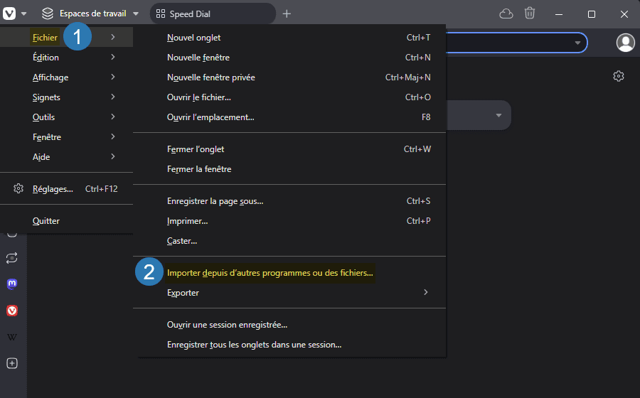Close the Vivaldi window
The image size is (640, 398).
tap(624, 14)
